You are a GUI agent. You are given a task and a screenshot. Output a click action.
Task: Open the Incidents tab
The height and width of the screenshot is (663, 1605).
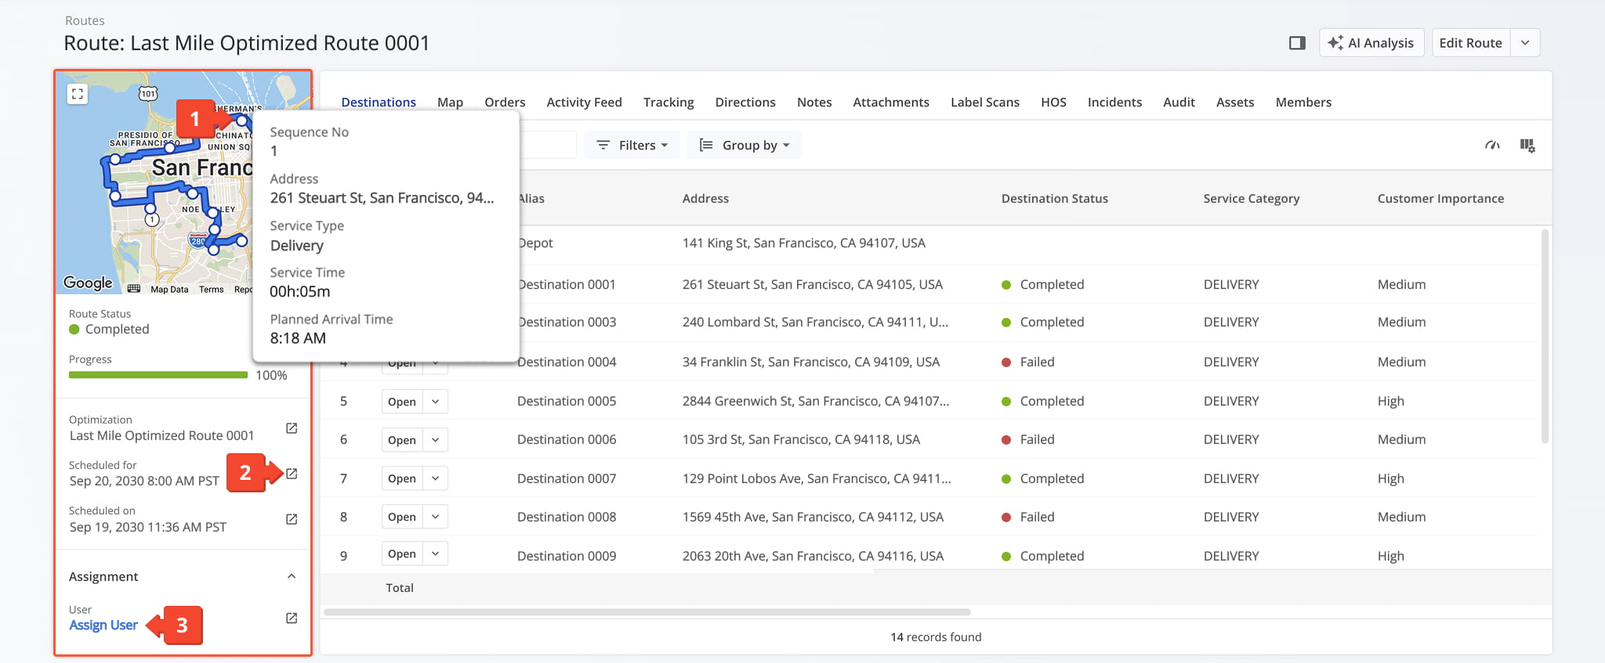point(1114,103)
